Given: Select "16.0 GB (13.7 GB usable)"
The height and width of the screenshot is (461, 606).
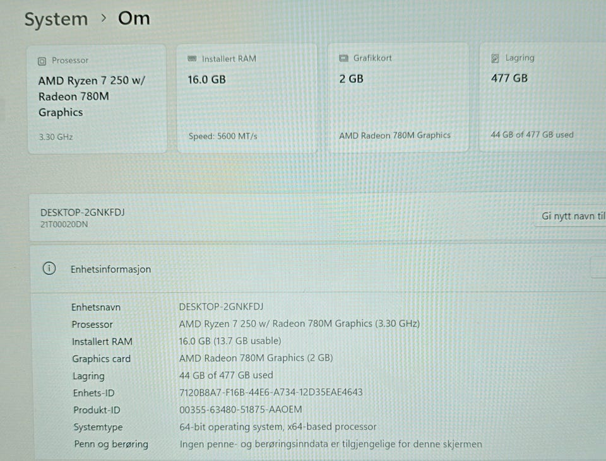Looking at the screenshot, I should pyautogui.click(x=230, y=341).
